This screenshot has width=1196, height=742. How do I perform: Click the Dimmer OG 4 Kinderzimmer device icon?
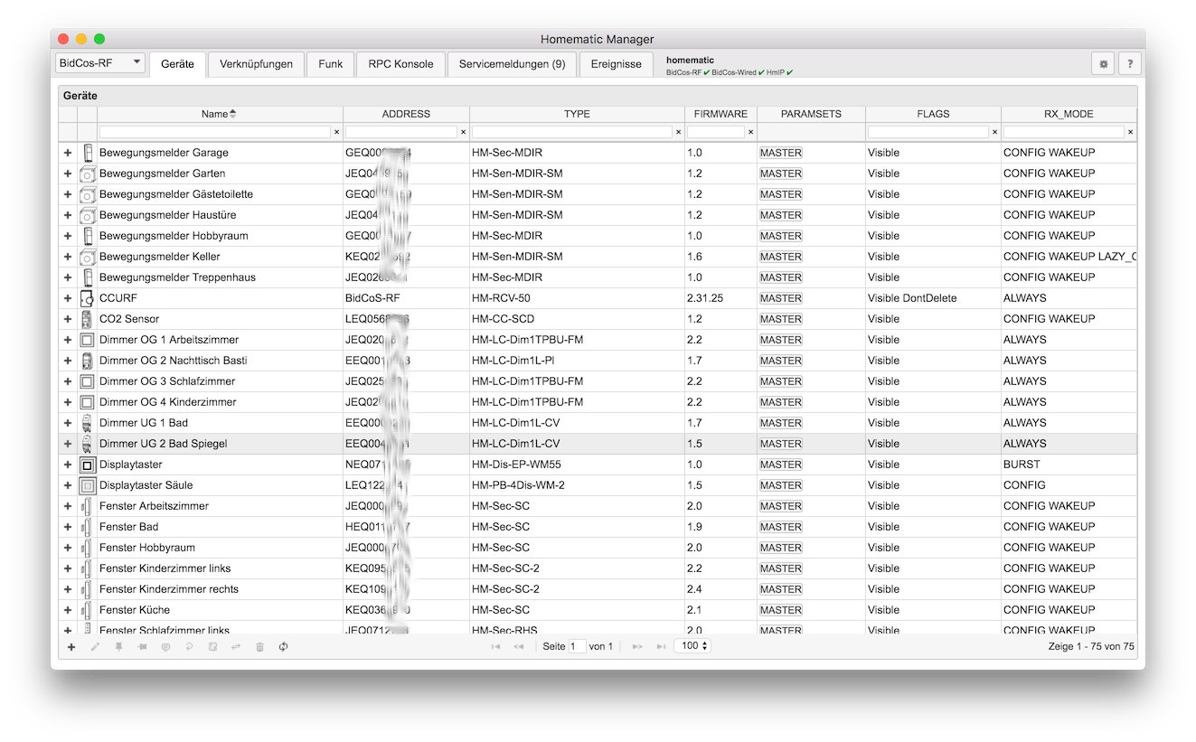coord(87,402)
